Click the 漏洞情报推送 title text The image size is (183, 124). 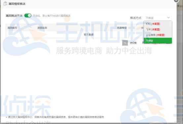point(17,4)
